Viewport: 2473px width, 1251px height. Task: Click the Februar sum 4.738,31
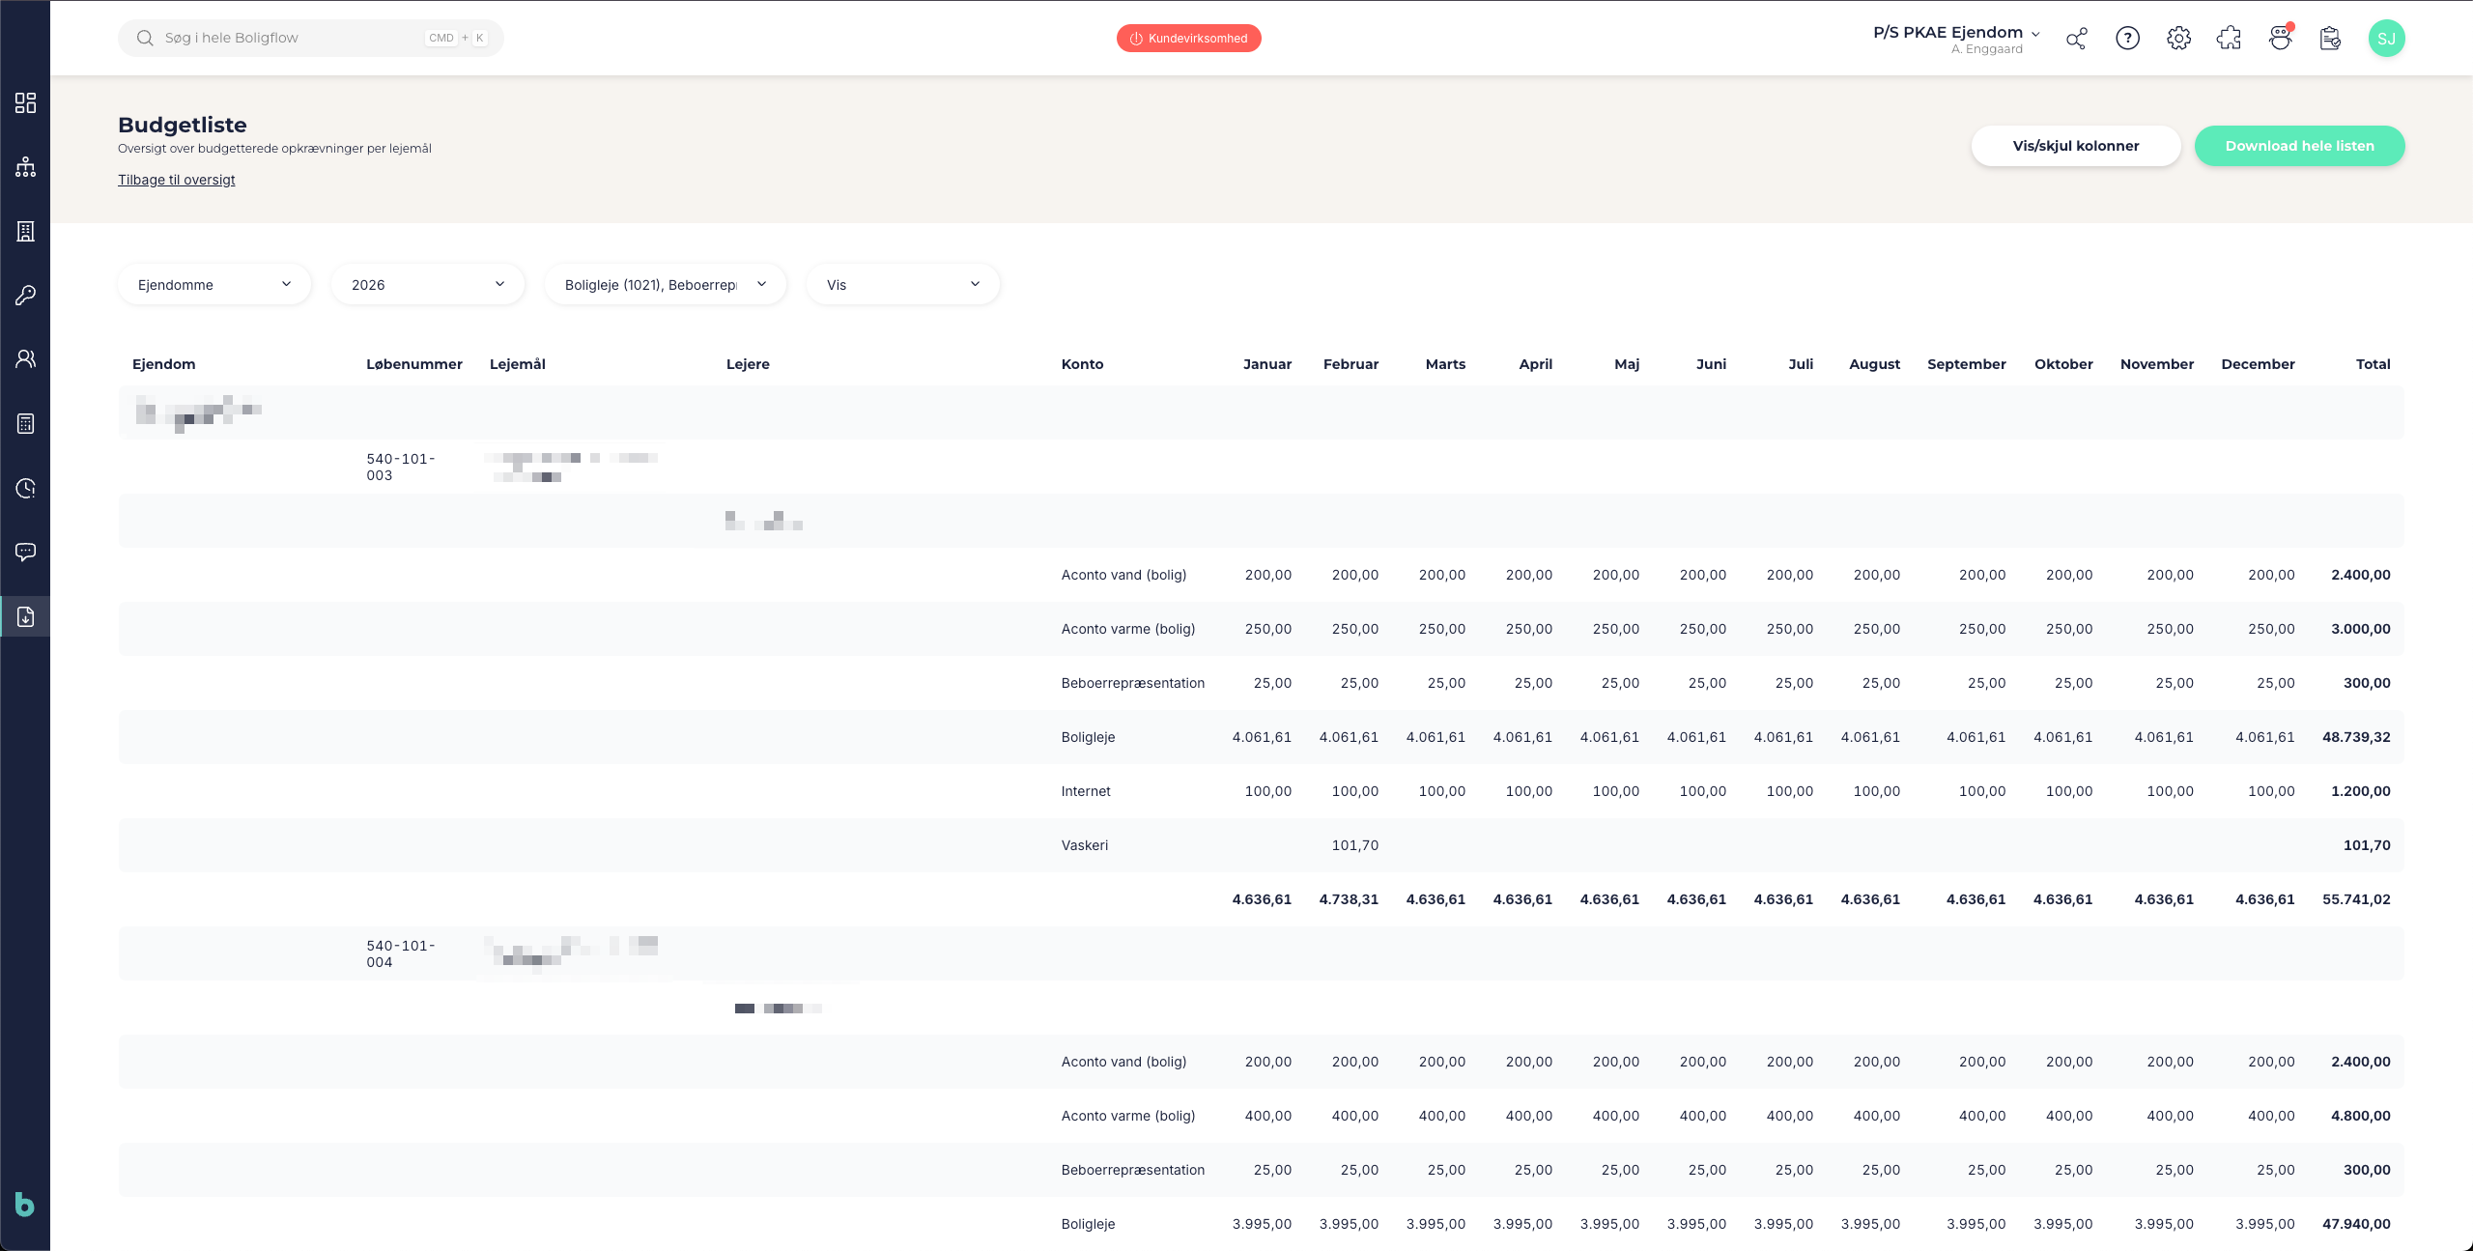[x=1349, y=899]
